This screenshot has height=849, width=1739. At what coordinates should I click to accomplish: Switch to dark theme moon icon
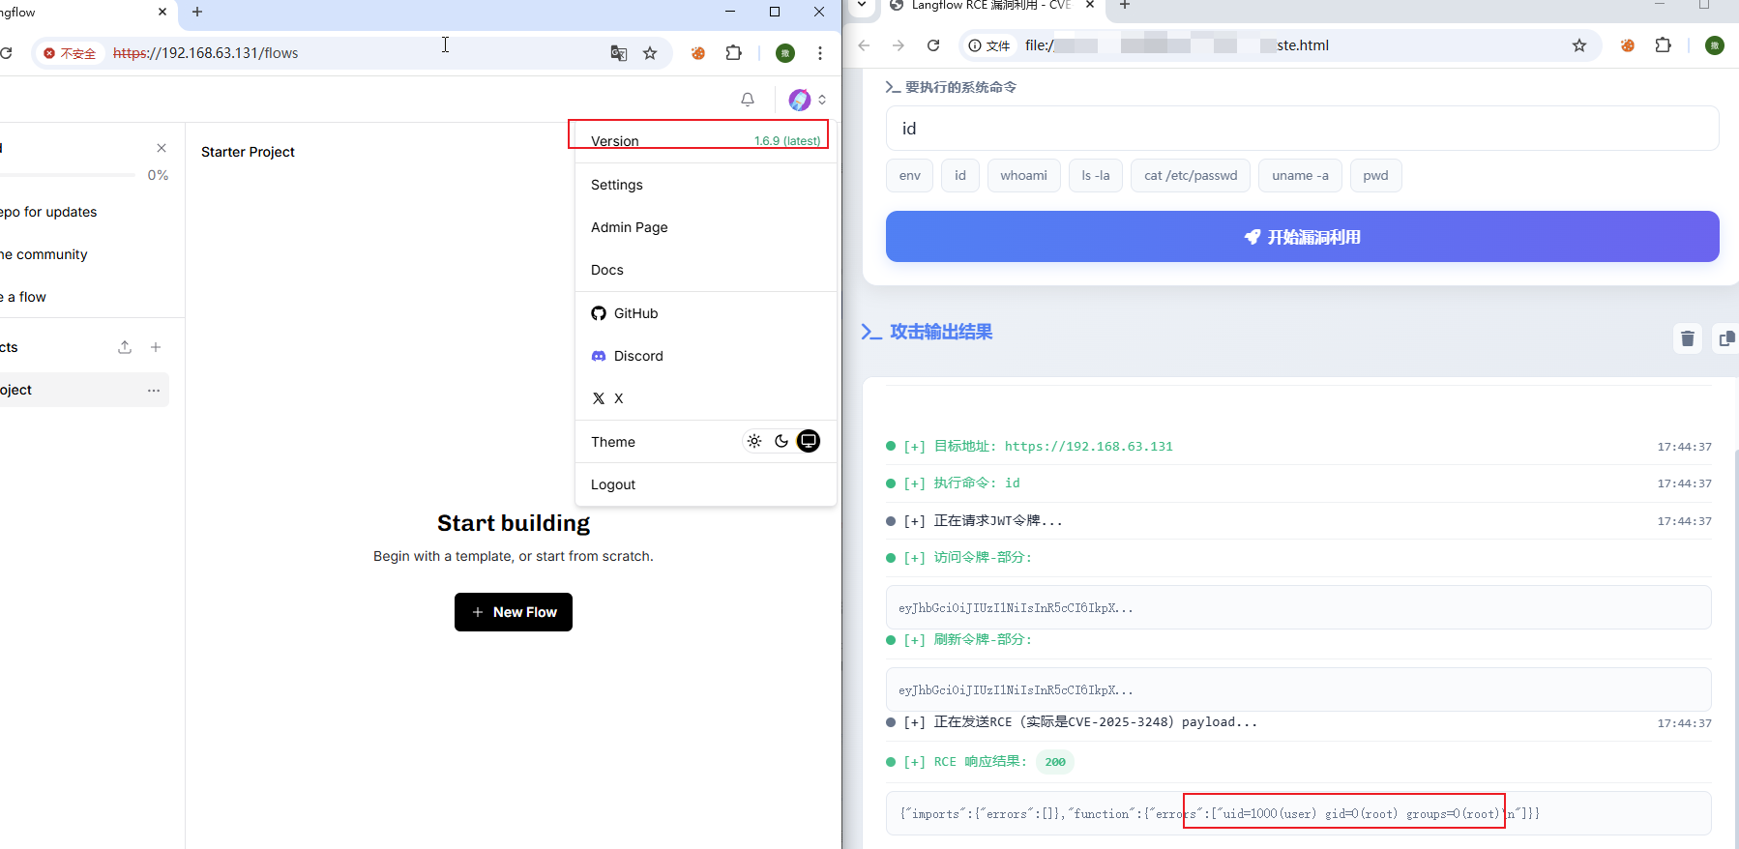[x=781, y=441]
